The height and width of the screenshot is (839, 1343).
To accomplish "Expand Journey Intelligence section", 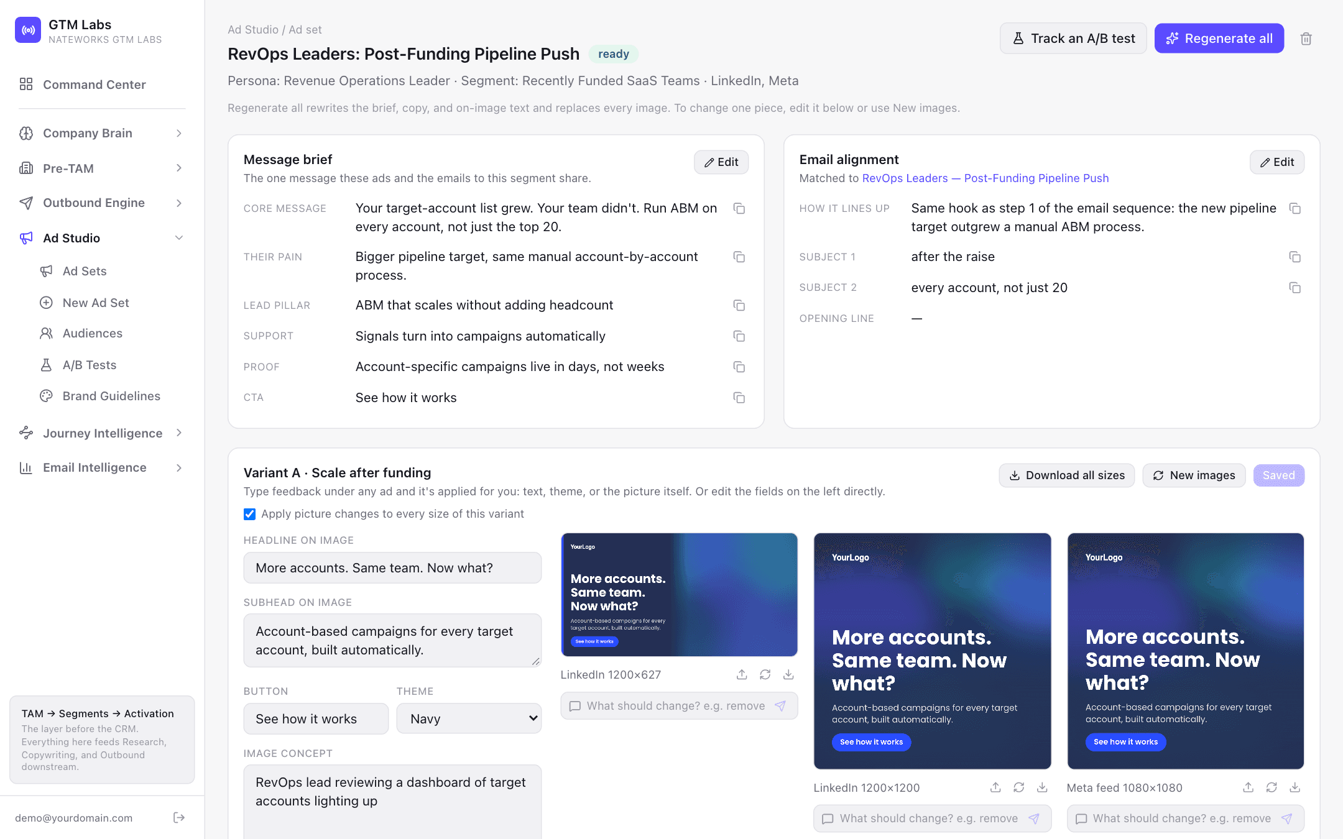I will (102, 433).
